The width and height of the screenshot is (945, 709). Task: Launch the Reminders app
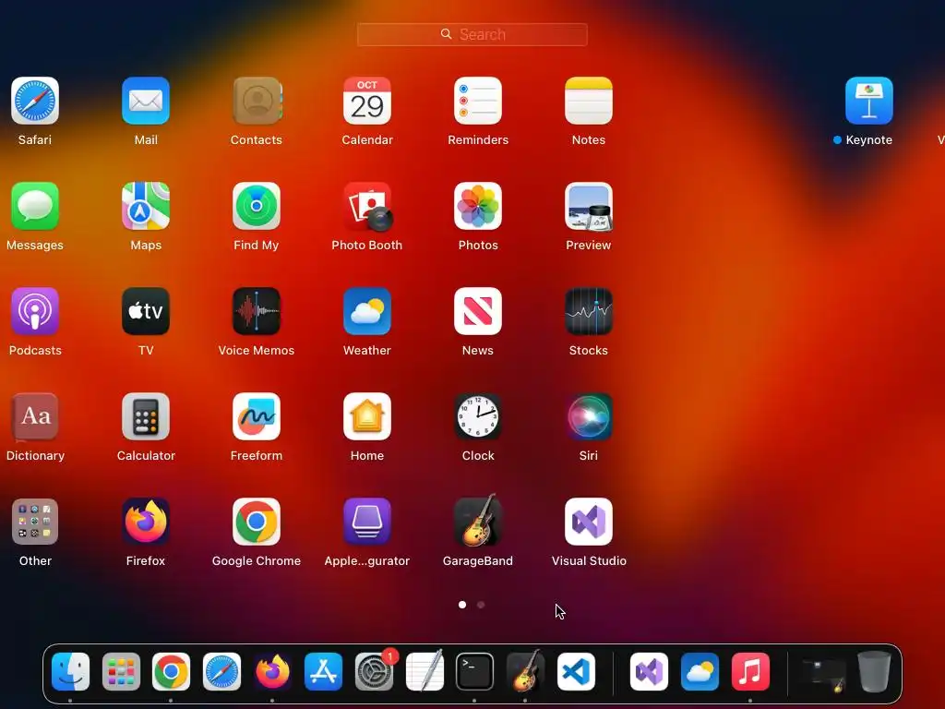click(x=478, y=101)
